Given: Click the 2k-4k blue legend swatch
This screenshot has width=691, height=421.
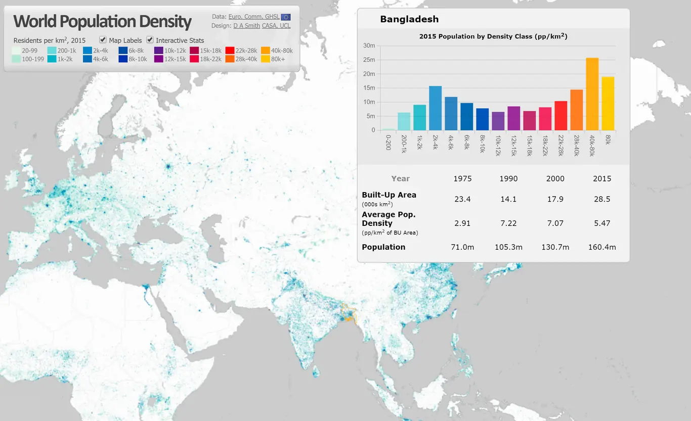Looking at the screenshot, I should tap(87, 51).
